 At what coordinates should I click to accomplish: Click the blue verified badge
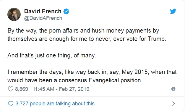click(66, 12)
